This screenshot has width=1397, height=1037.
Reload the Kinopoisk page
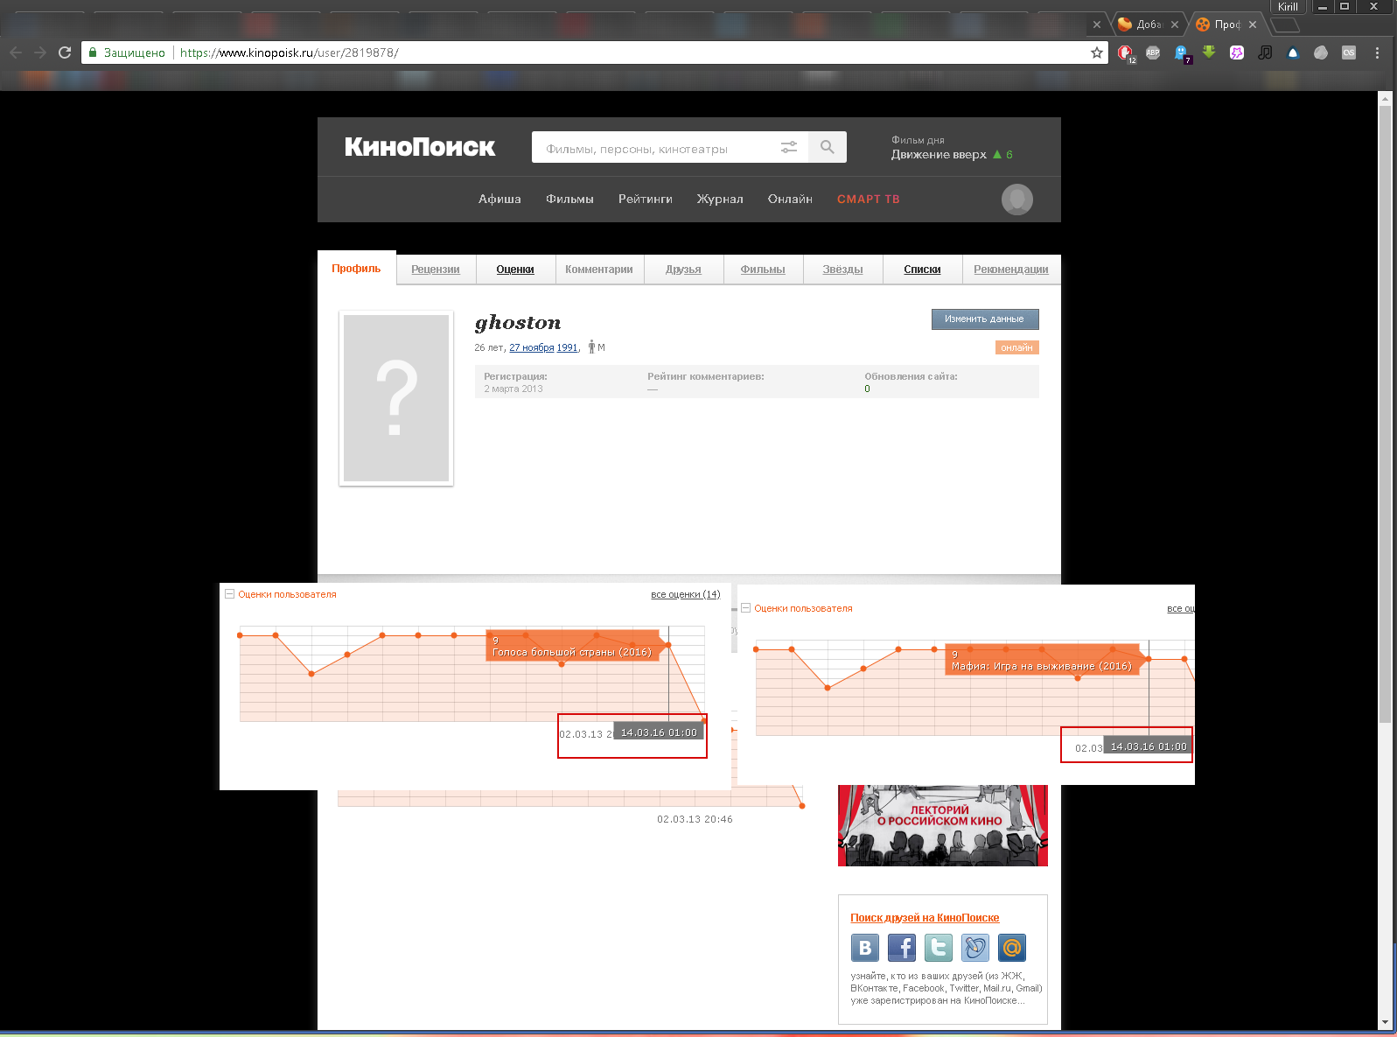[x=65, y=53]
